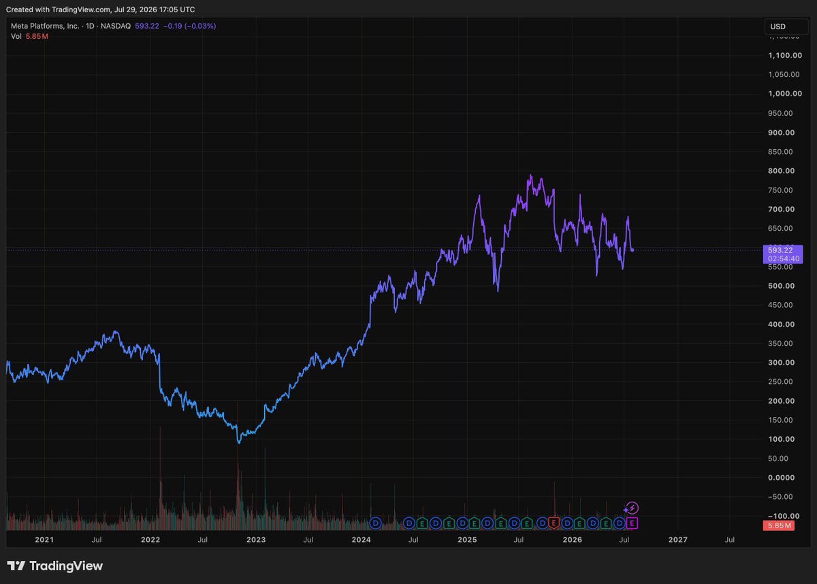This screenshot has height=584, width=817.
Task: Click the 1,000.00 price axis label
Action: point(785,94)
